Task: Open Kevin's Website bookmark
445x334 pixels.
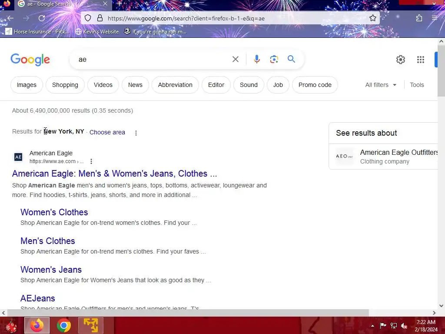Action: [x=97, y=31]
